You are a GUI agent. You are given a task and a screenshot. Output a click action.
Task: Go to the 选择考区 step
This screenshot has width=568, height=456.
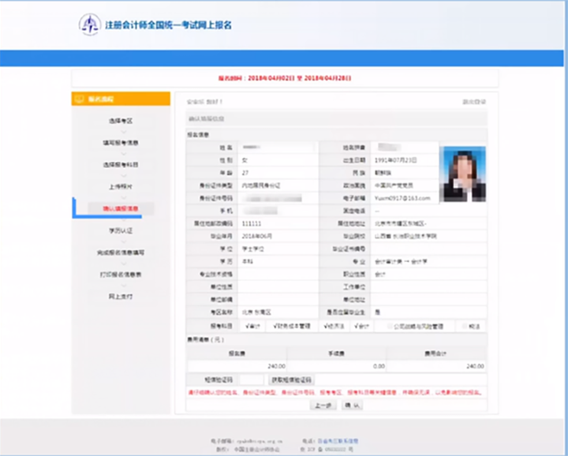click(x=121, y=121)
